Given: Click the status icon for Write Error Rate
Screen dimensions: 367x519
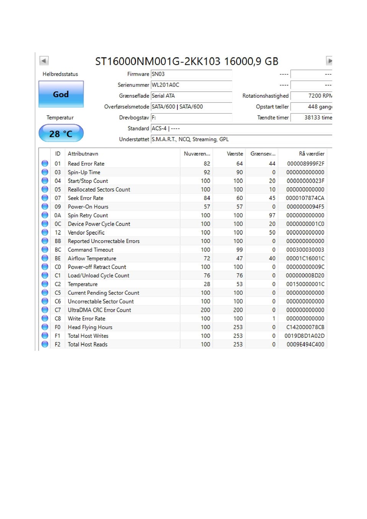Looking at the screenshot, I should pos(45,318).
